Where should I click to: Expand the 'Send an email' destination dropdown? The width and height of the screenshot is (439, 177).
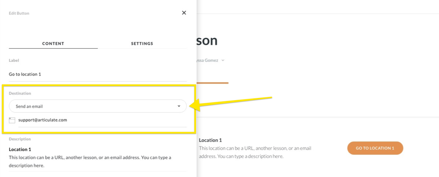click(98, 106)
